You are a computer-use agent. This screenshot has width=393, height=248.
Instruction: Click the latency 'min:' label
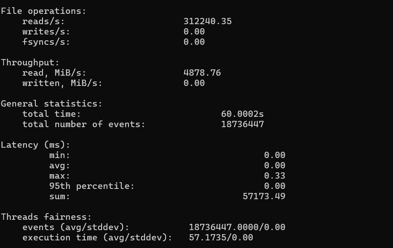(60, 155)
